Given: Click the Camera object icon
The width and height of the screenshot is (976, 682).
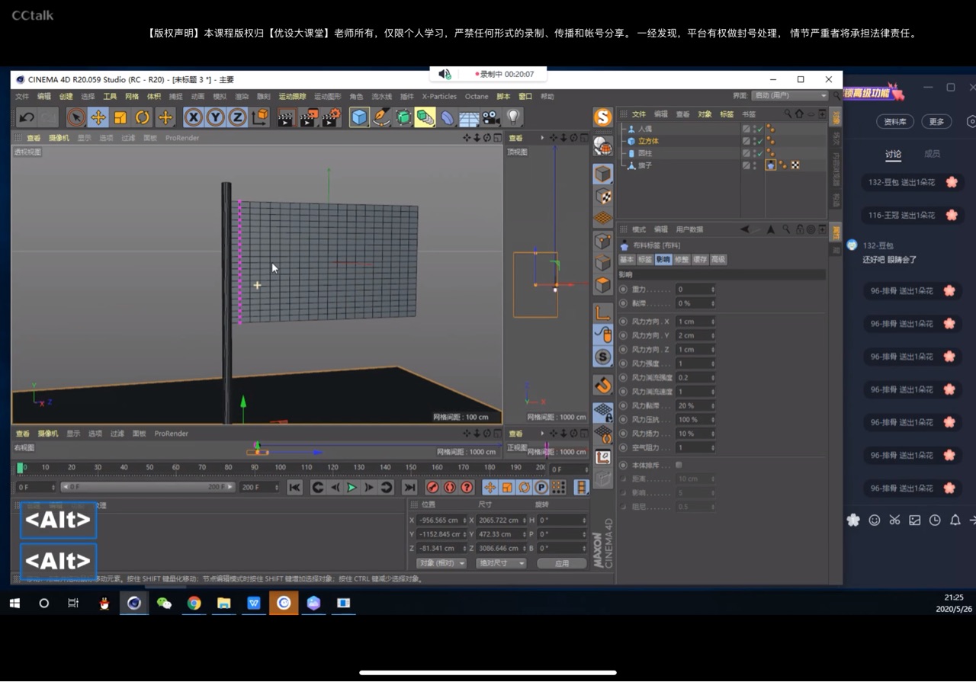Looking at the screenshot, I should click(x=491, y=117).
